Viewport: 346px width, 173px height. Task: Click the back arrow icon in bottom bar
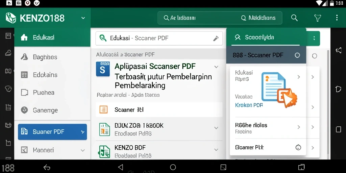47,167
